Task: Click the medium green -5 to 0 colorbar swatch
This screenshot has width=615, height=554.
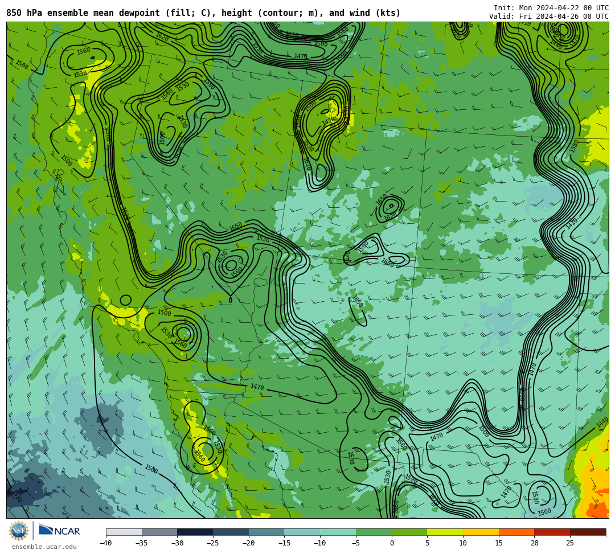Action: click(374, 532)
